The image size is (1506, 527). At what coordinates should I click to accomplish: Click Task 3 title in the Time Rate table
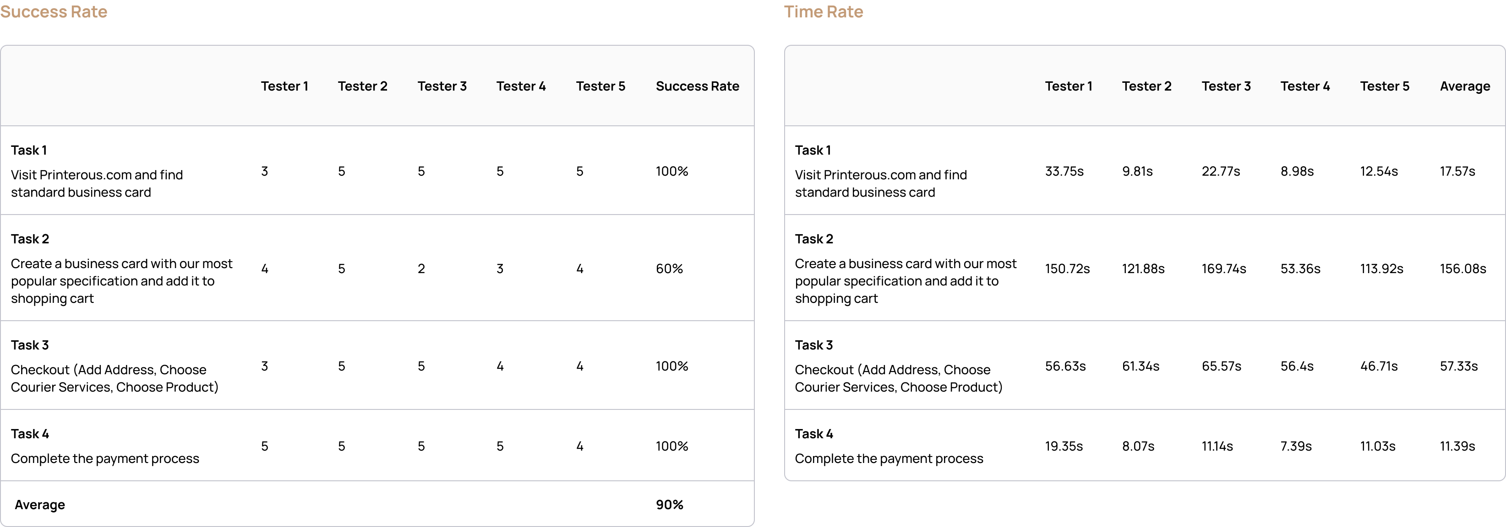coord(814,345)
